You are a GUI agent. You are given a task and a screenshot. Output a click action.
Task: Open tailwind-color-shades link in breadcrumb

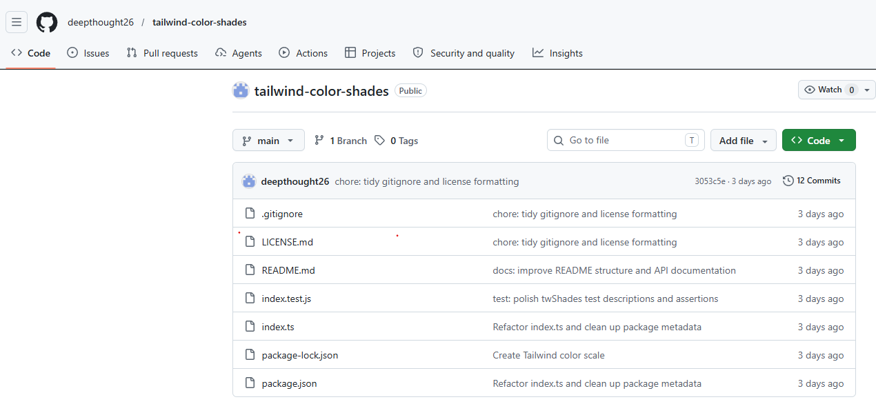coord(199,22)
